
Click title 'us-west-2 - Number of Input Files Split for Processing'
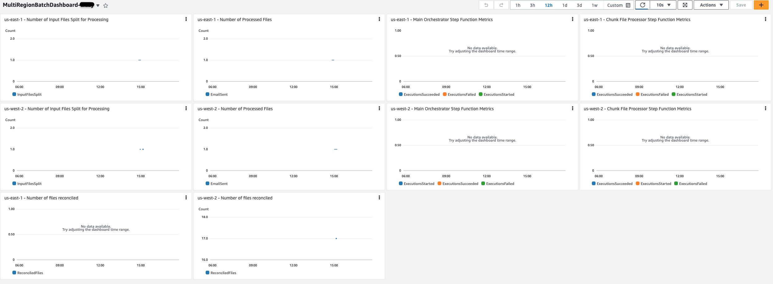click(57, 109)
